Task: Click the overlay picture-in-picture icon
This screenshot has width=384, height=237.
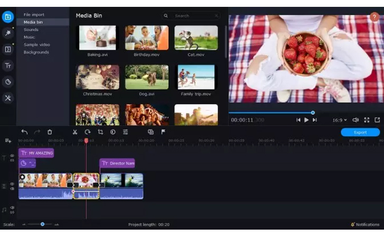Action: pyautogui.click(x=151, y=132)
